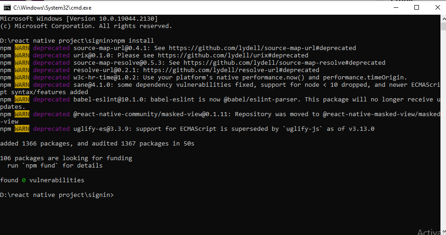Click the final command prompt line

pyautogui.click(x=57, y=195)
